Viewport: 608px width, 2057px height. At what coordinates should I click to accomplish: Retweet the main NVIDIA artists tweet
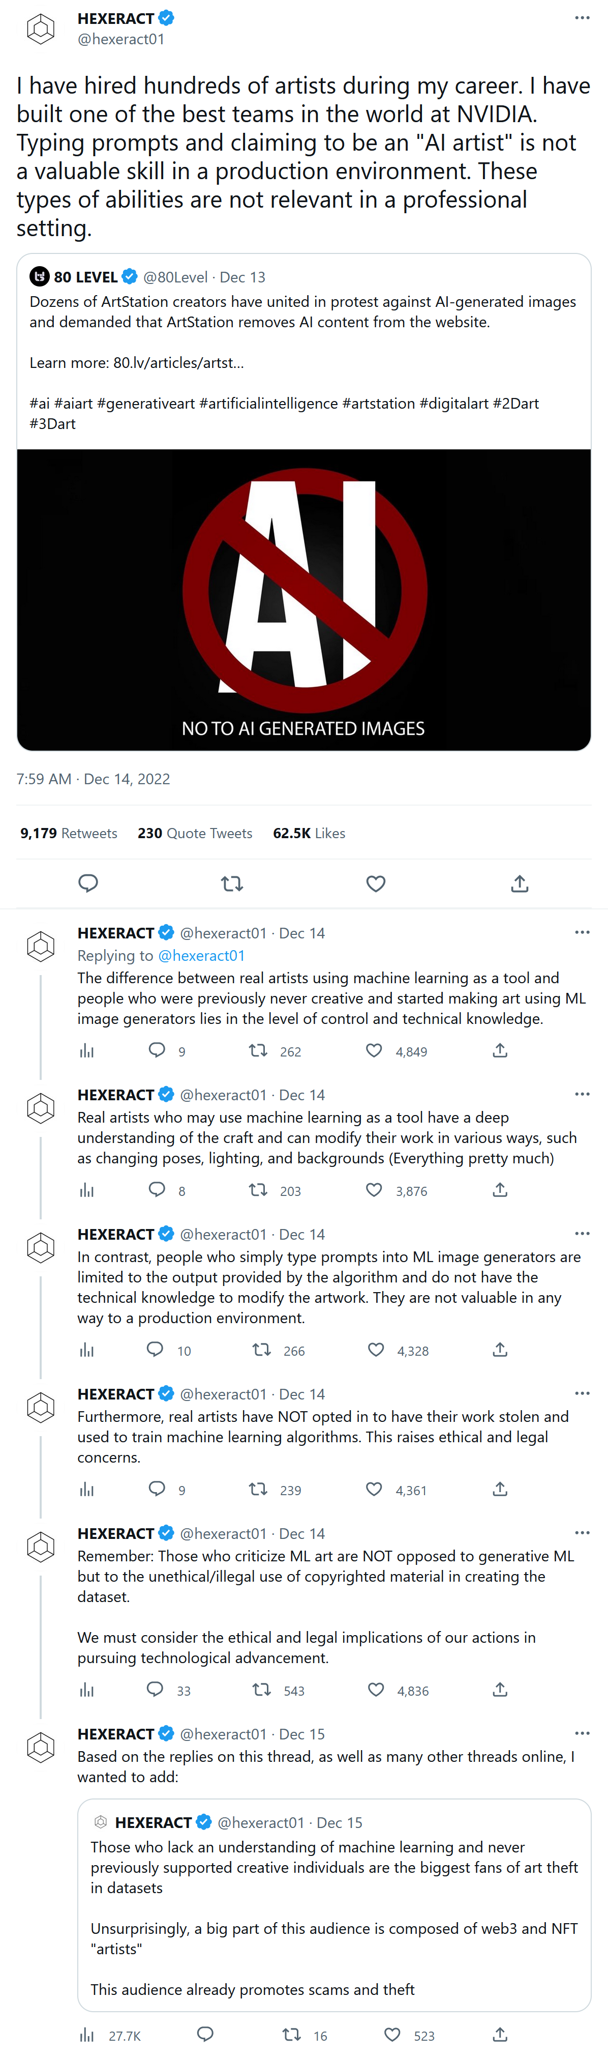pyautogui.click(x=231, y=883)
